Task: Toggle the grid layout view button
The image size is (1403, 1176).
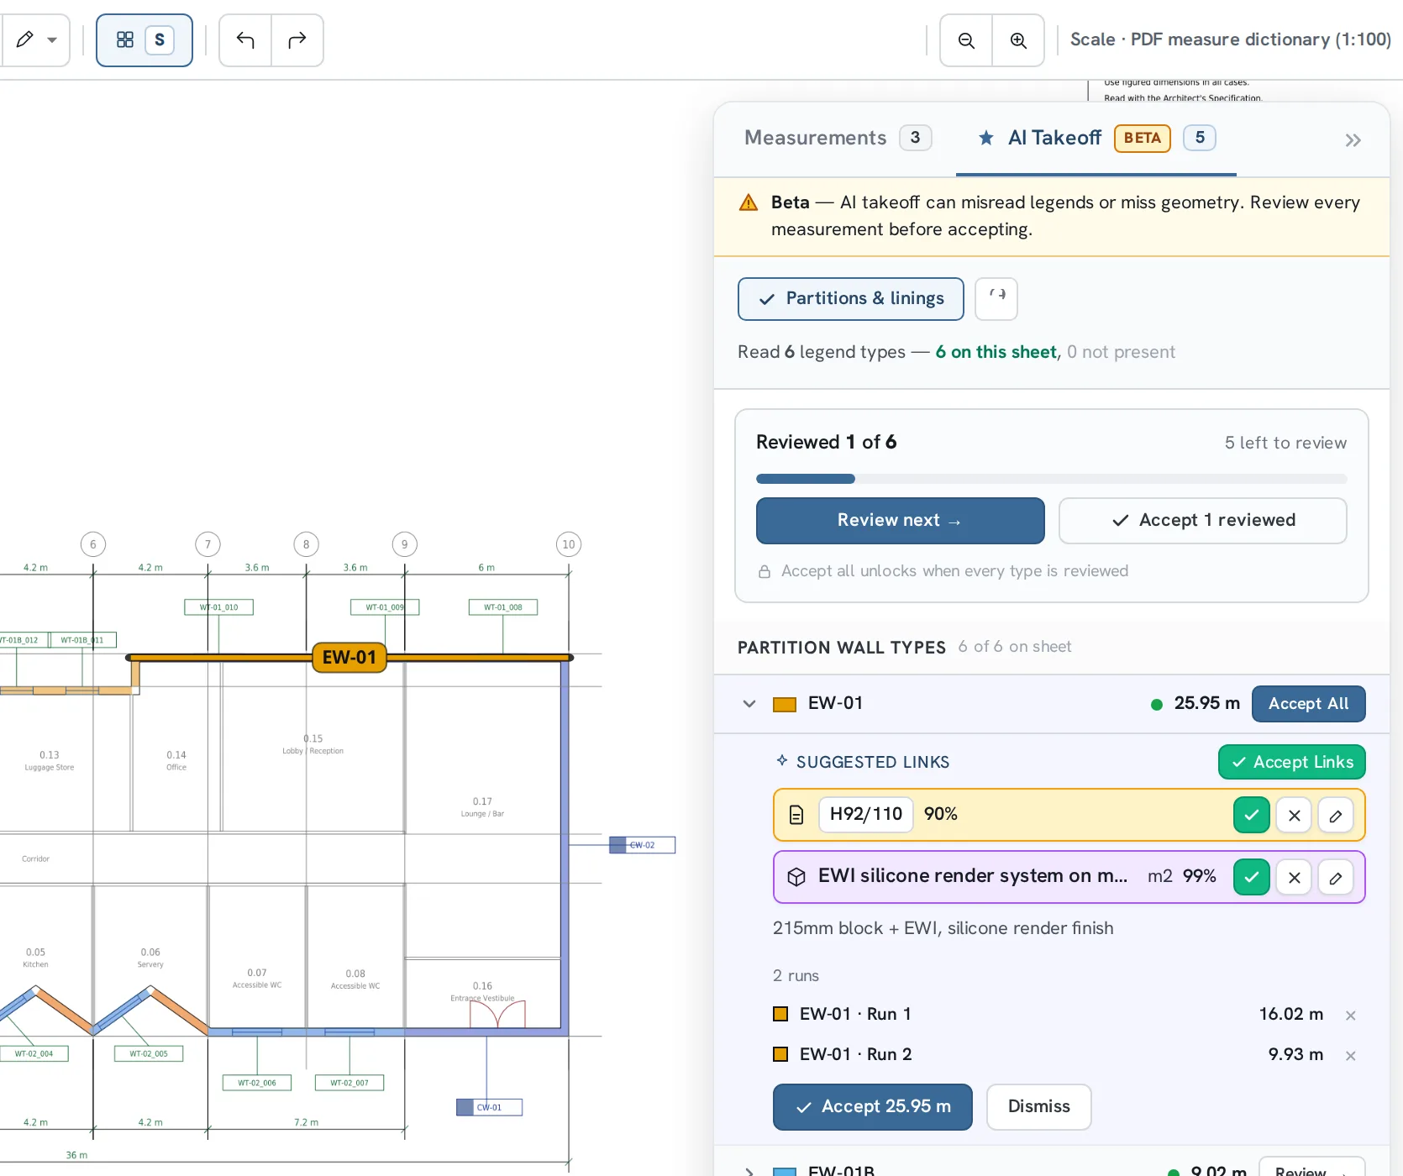Action: 125,40
